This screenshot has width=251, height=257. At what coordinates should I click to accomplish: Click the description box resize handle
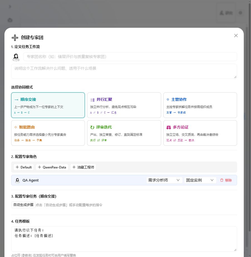coord(235,77)
